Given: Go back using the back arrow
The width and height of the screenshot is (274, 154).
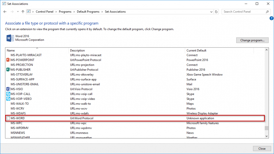Looking at the screenshot, I should 5,12.
